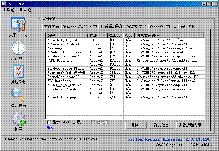Sort by the 名字 column header
The width and height of the screenshot is (219, 151).
tap(67, 35)
